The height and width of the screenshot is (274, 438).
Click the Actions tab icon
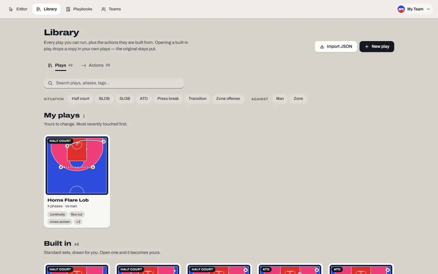pos(84,65)
